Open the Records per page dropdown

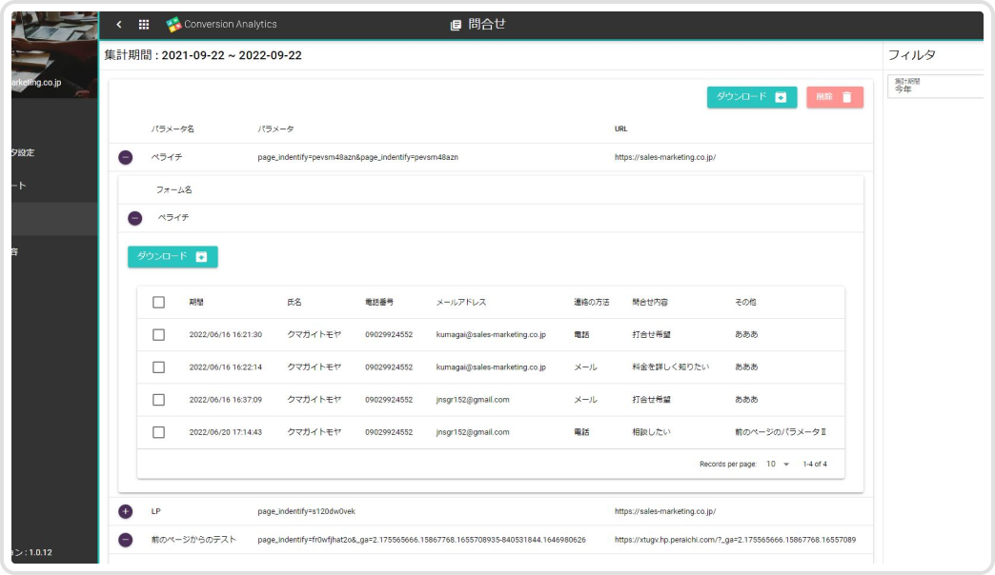778,465
